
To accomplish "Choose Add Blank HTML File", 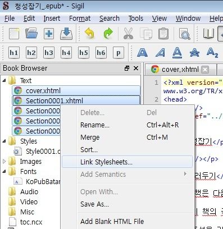I will [x=128, y=221].
